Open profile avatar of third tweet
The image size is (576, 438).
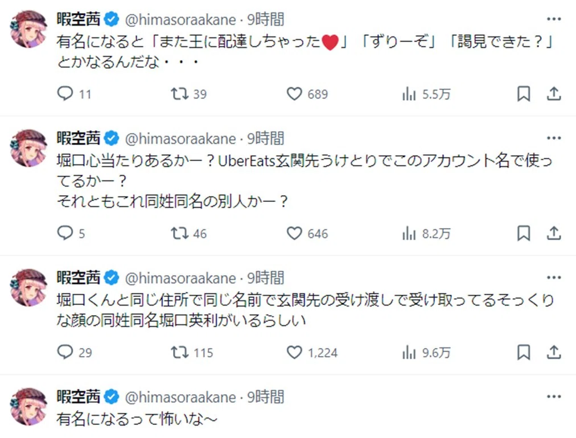(28, 287)
